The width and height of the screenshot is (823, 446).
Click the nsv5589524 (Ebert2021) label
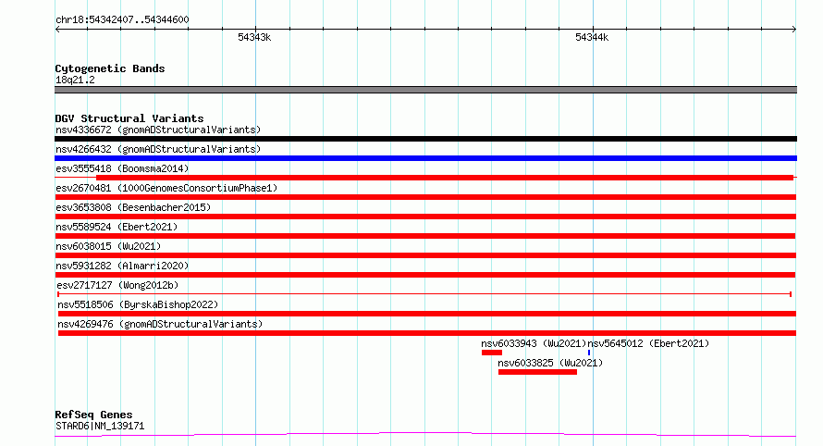(x=117, y=227)
